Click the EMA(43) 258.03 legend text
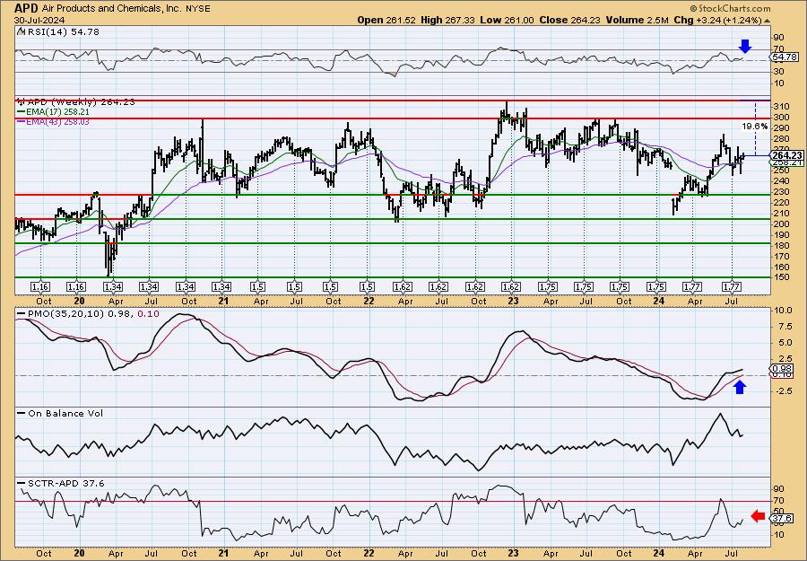This screenshot has height=561, width=807. [58, 121]
